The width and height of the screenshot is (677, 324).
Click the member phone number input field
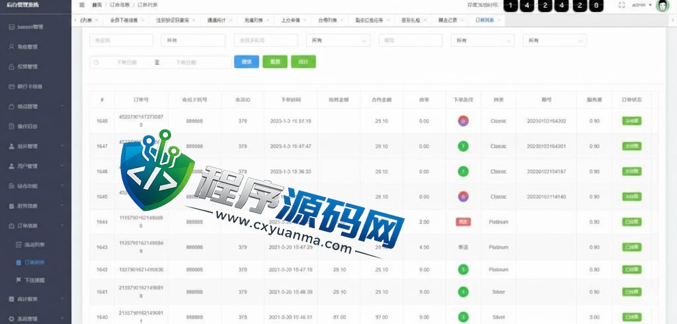(x=266, y=40)
